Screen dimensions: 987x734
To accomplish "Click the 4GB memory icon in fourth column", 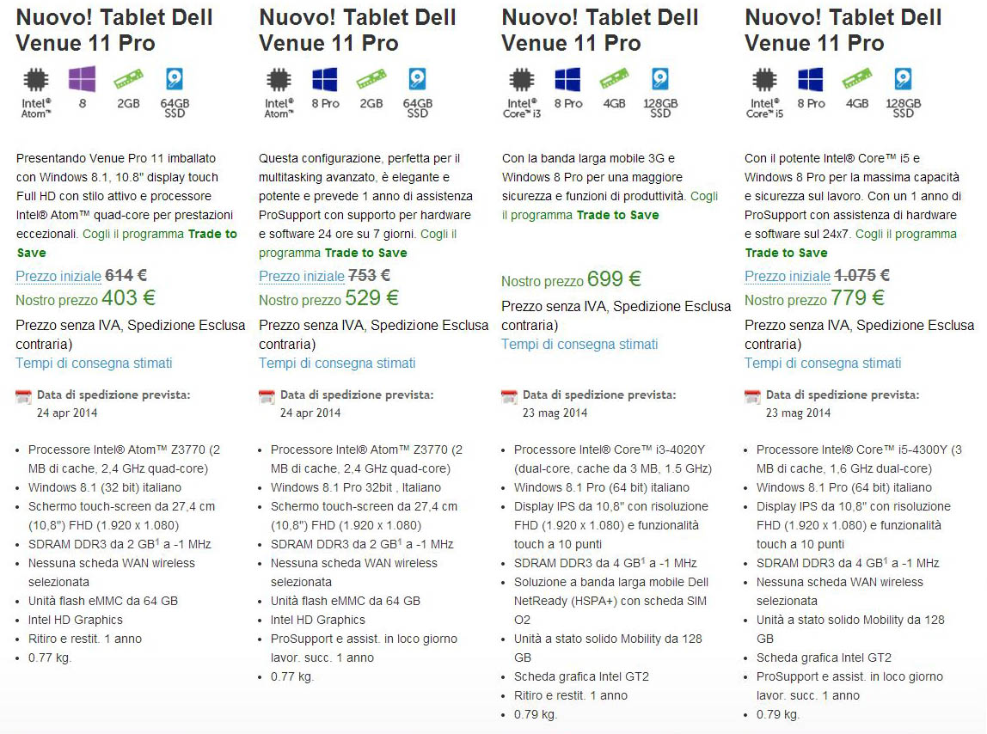I will [856, 80].
